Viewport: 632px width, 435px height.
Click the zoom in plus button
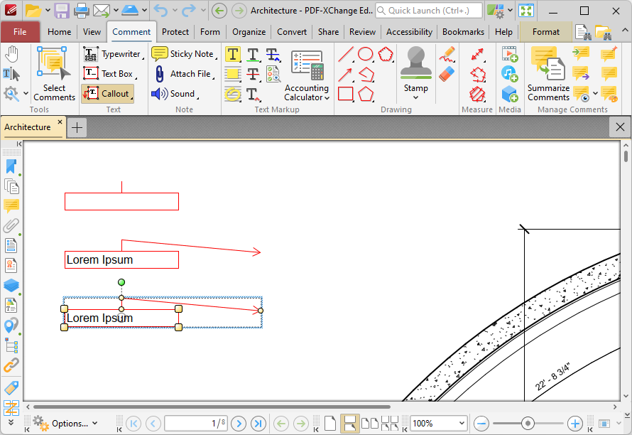[x=574, y=424]
